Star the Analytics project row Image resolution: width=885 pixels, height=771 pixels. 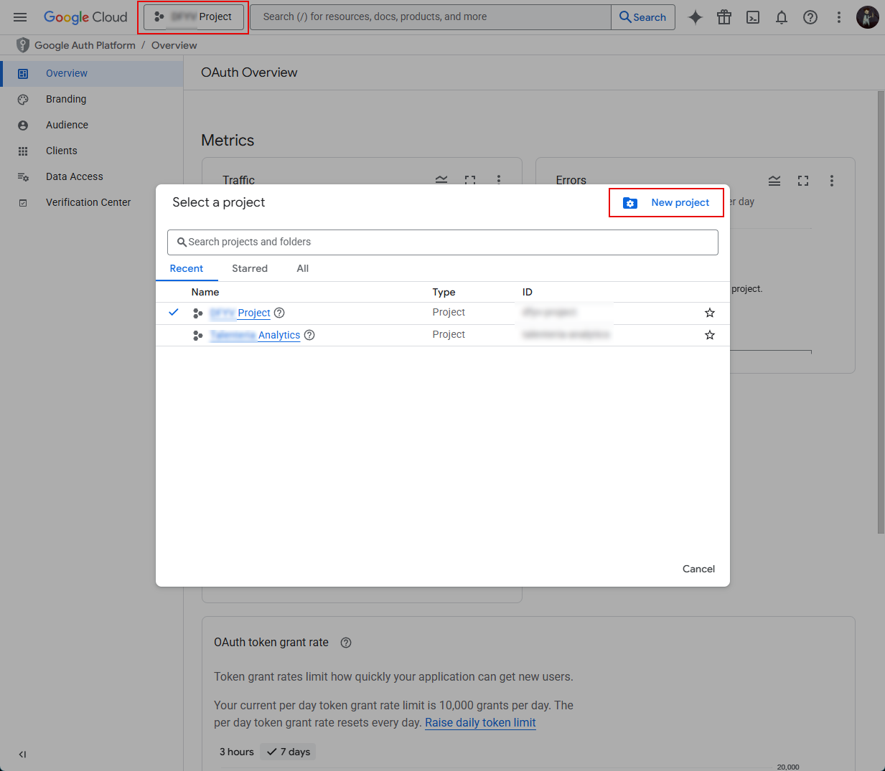[x=709, y=335]
